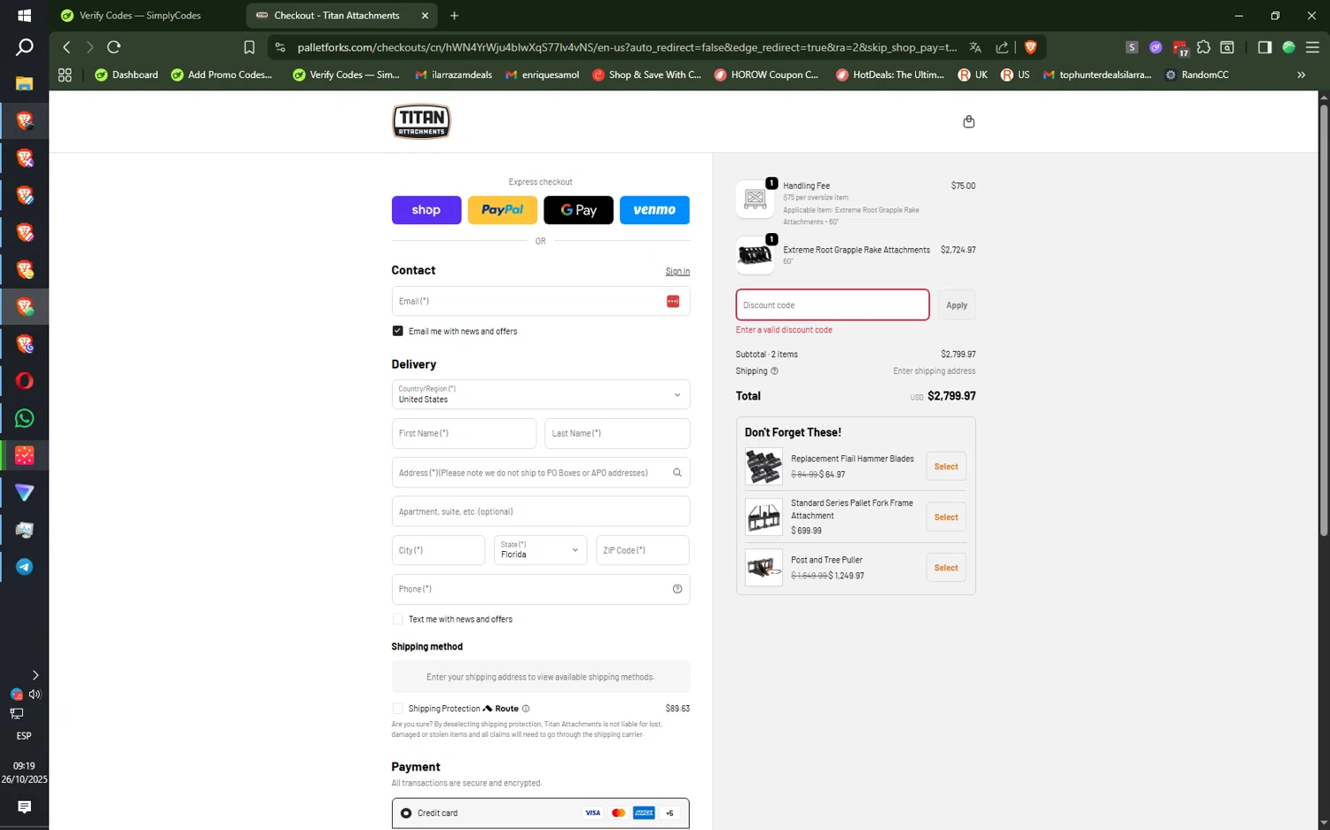1330x830 pixels.
Task: Open Windows Start menu
Action: coord(24,15)
